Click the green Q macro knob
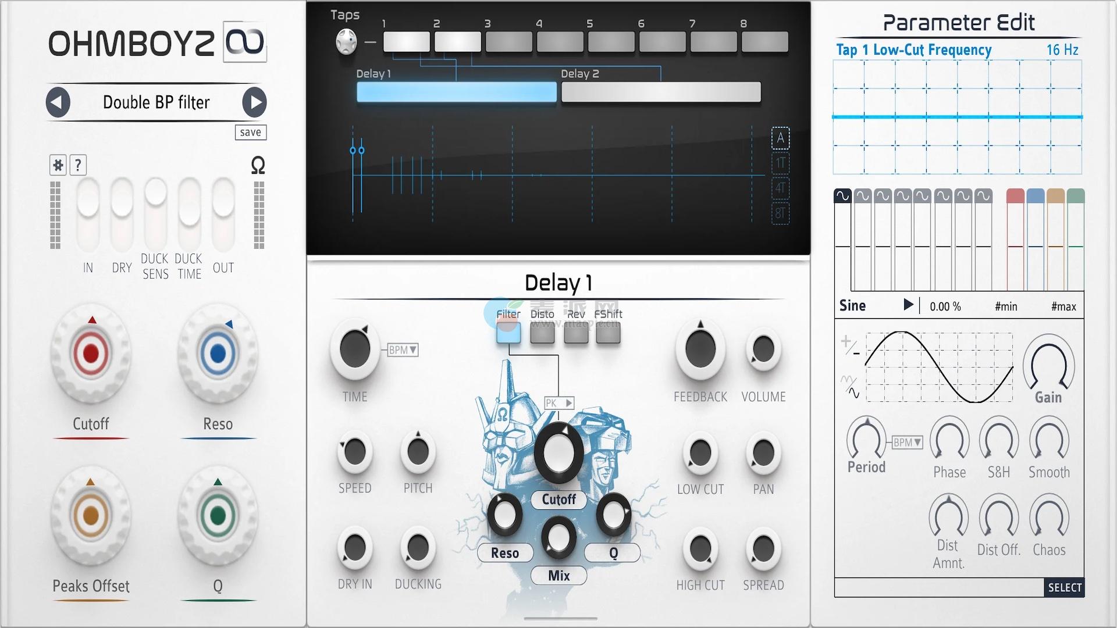 tap(218, 515)
